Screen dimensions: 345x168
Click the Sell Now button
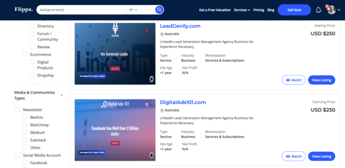click(294, 10)
